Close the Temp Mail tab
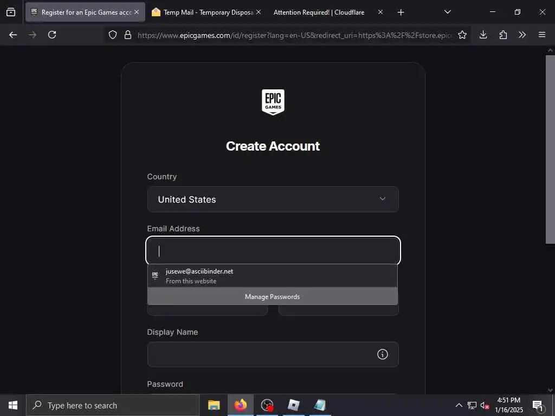This screenshot has width=555, height=416. coord(259,12)
